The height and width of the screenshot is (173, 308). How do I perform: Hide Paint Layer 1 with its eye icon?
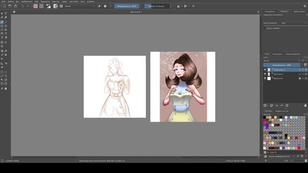click(265, 74)
